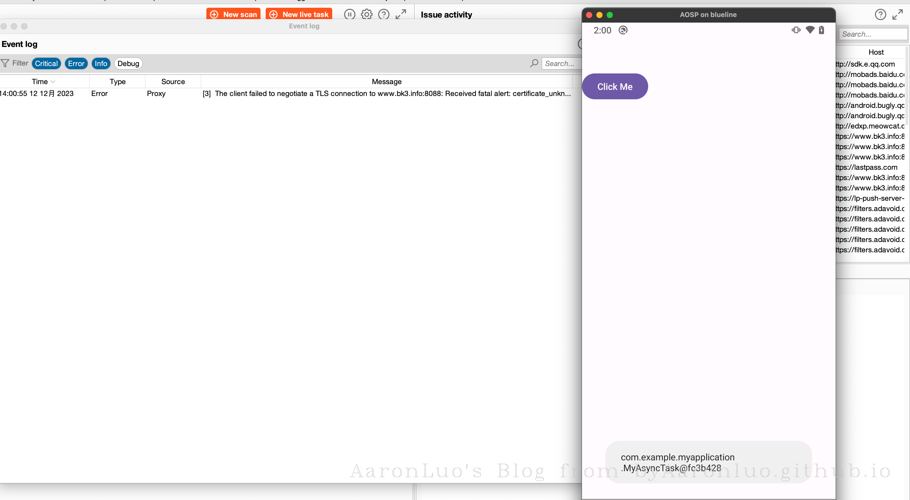Tap the Click Me button in emulator
910x500 pixels.
(x=614, y=87)
